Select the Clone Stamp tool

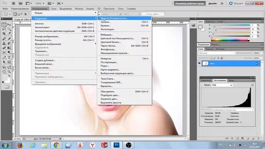point(4,43)
